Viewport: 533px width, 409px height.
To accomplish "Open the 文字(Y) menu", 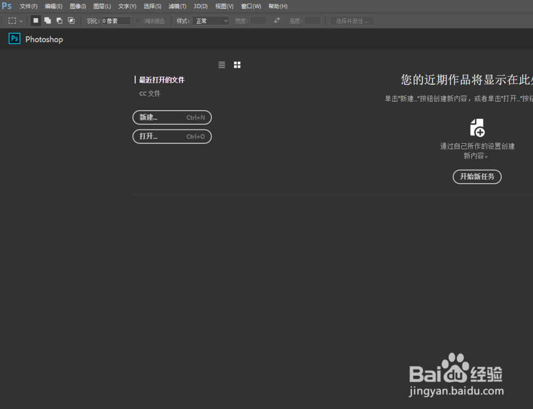I will pyautogui.click(x=127, y=6).
